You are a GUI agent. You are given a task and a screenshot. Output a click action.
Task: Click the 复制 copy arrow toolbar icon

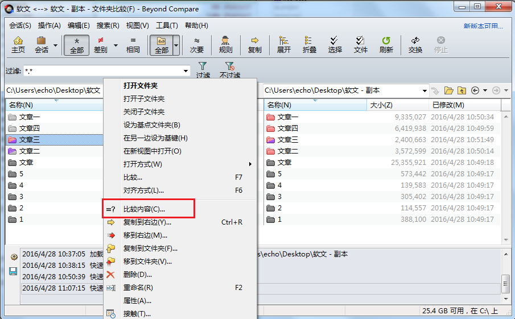point(255,45)
